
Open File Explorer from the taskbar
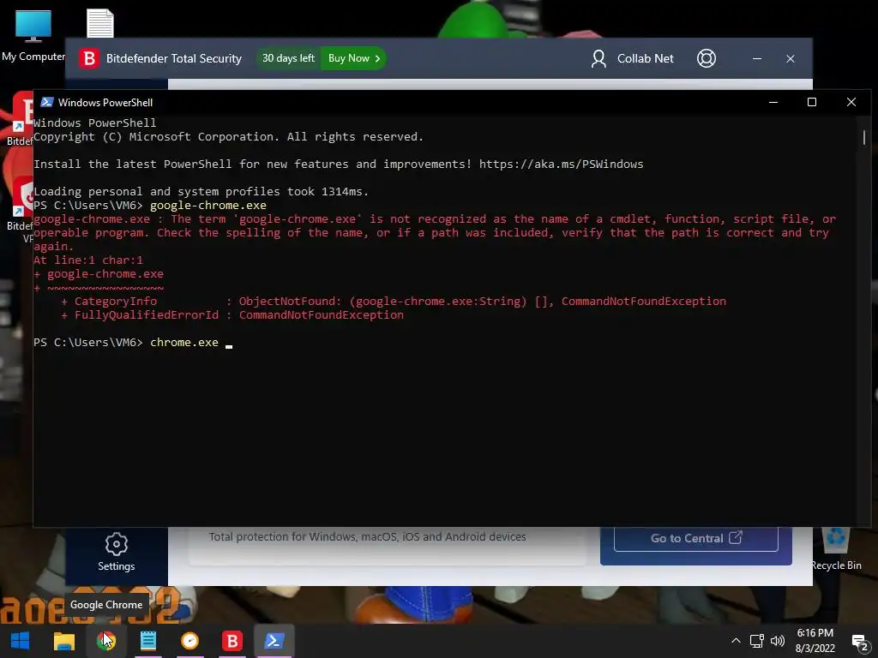63,641
